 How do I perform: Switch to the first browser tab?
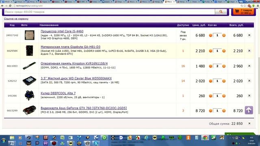(x=7, y=2)
